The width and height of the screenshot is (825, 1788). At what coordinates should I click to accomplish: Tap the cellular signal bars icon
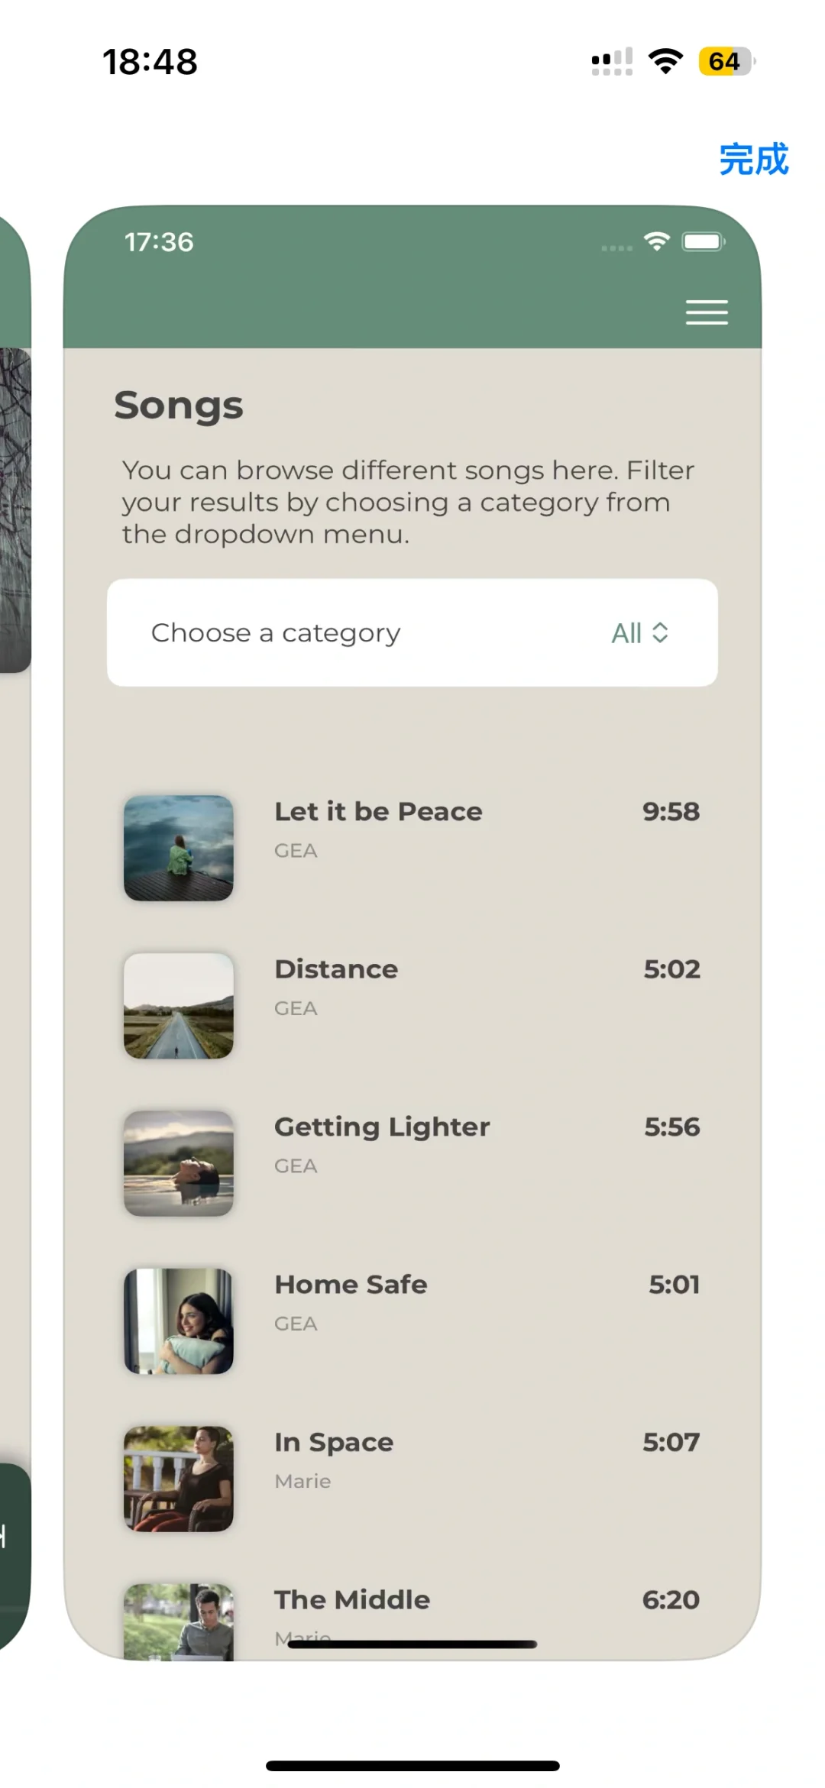coord(612,61)
